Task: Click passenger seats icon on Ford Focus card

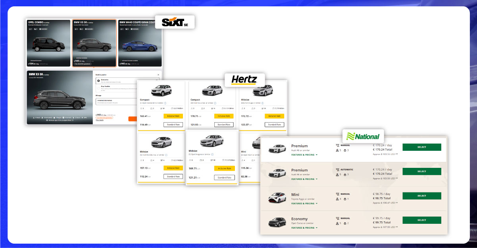Action: pyautogui.click(x=192, y=108)
